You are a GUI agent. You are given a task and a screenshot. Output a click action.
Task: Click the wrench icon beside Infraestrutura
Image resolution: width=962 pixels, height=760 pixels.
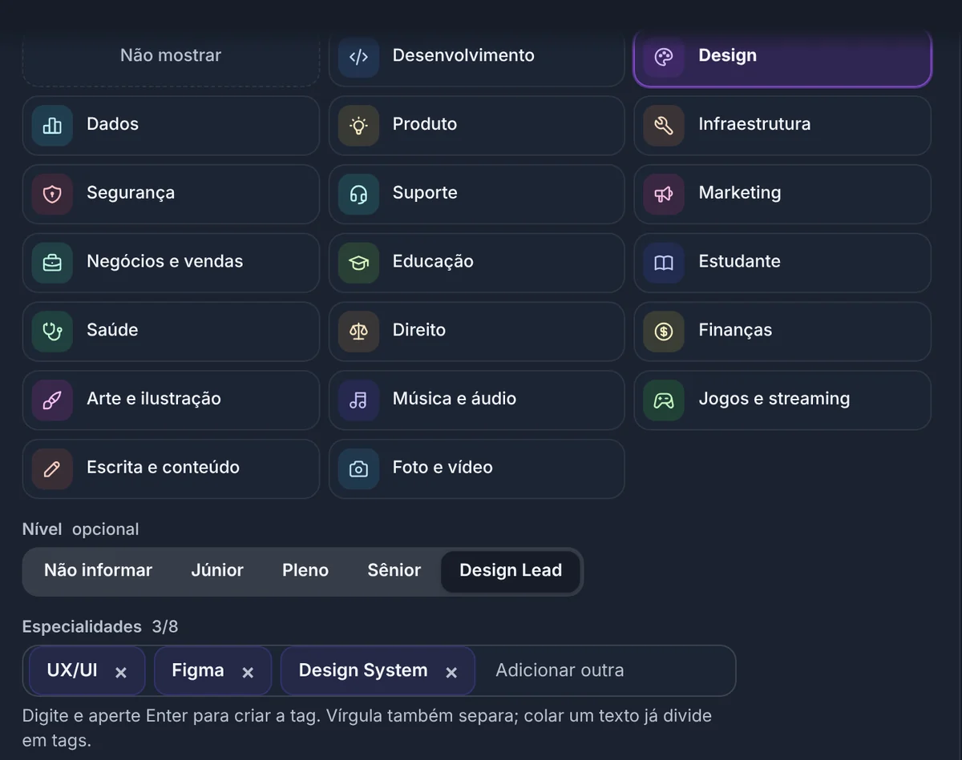pyautogui.click(x=664, y=125)
